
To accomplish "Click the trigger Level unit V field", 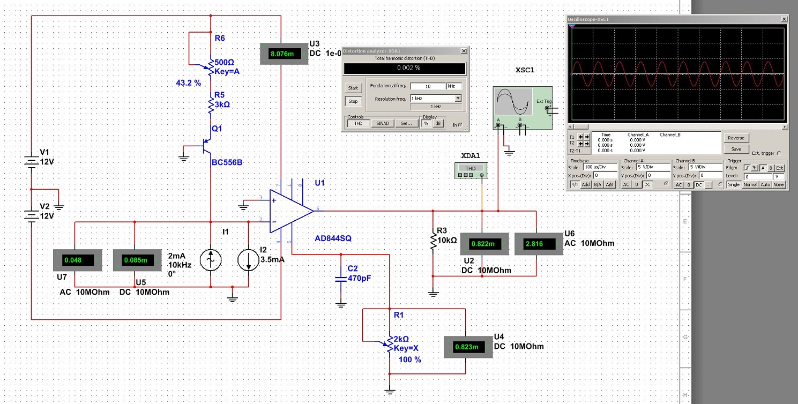I will click(x=778, y=177).
